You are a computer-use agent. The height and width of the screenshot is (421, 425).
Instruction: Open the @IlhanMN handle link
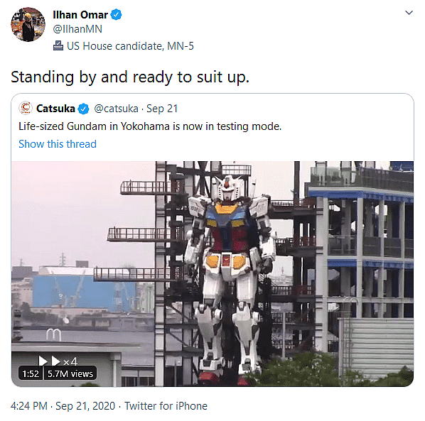tap(77, 29)
